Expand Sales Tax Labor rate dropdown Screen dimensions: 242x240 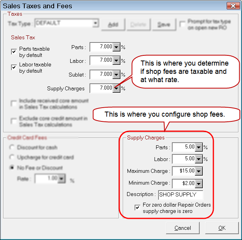point(116,61)
